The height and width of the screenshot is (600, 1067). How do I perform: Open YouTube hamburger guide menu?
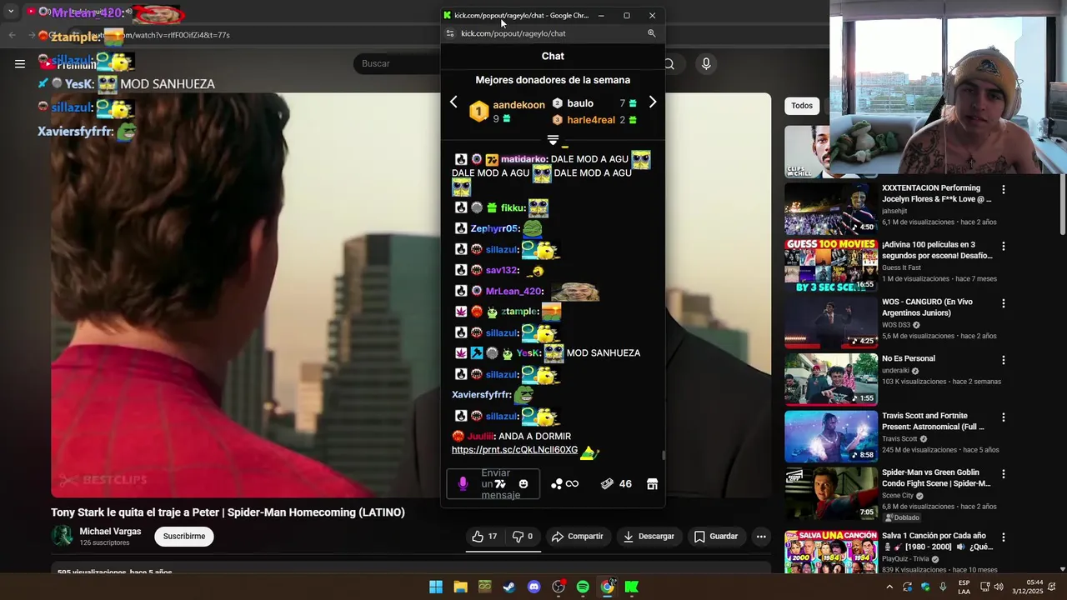20,63
